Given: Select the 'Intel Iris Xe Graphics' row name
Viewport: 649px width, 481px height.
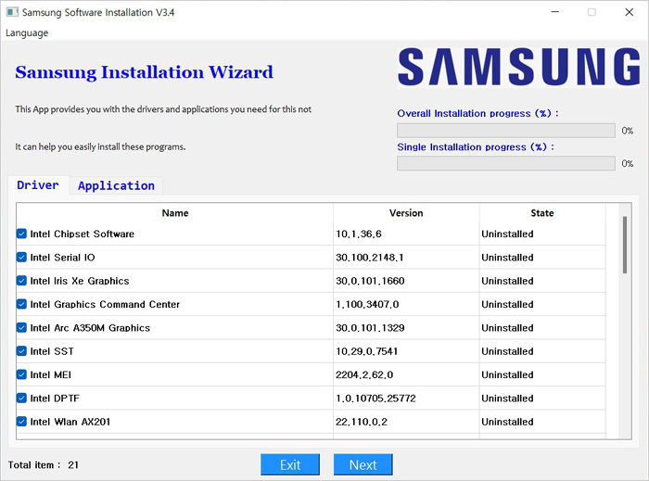Looking at the screenshot, I should click(80, 281).
